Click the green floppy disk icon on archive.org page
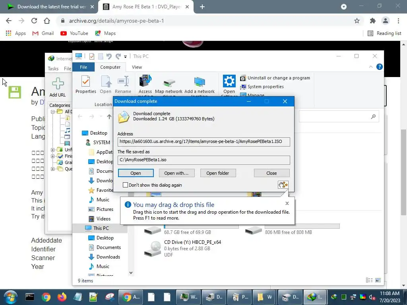 tap(15, 92)
